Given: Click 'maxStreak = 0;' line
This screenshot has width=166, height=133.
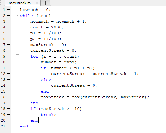Looking at the screenshot, I should tap(48, 45).
